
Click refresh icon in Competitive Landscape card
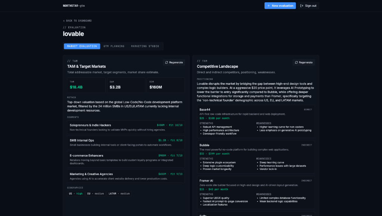pyautogui.click(x=296, y=63)
